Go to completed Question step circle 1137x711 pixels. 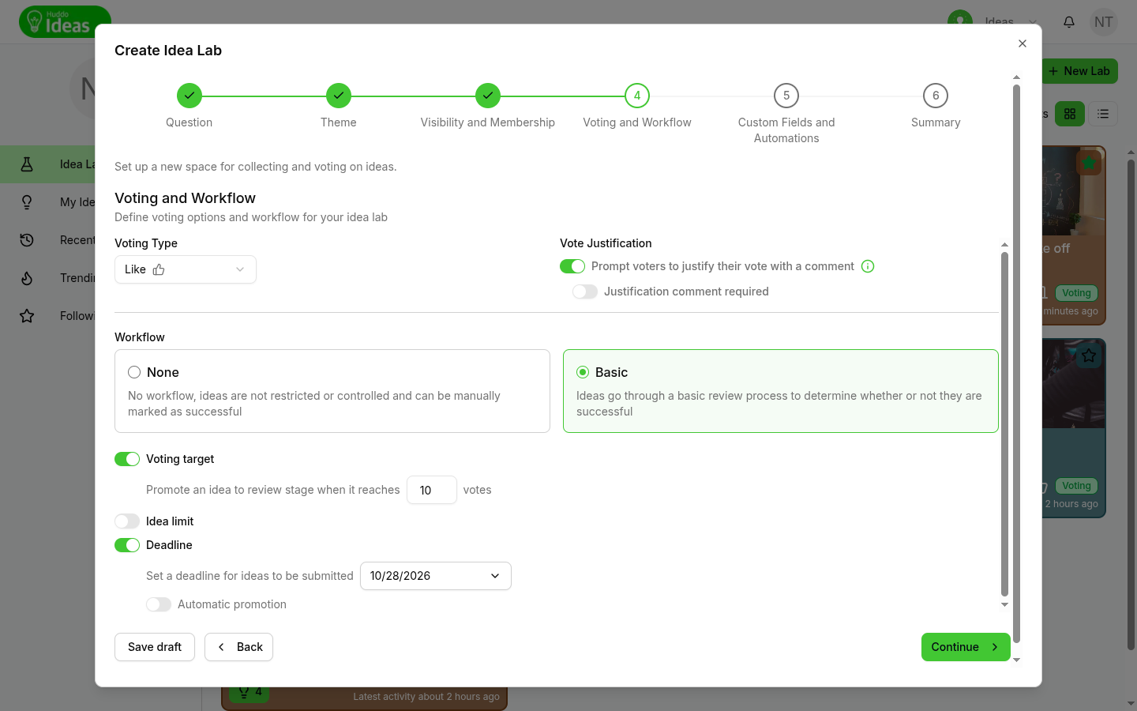pos(189,96)
